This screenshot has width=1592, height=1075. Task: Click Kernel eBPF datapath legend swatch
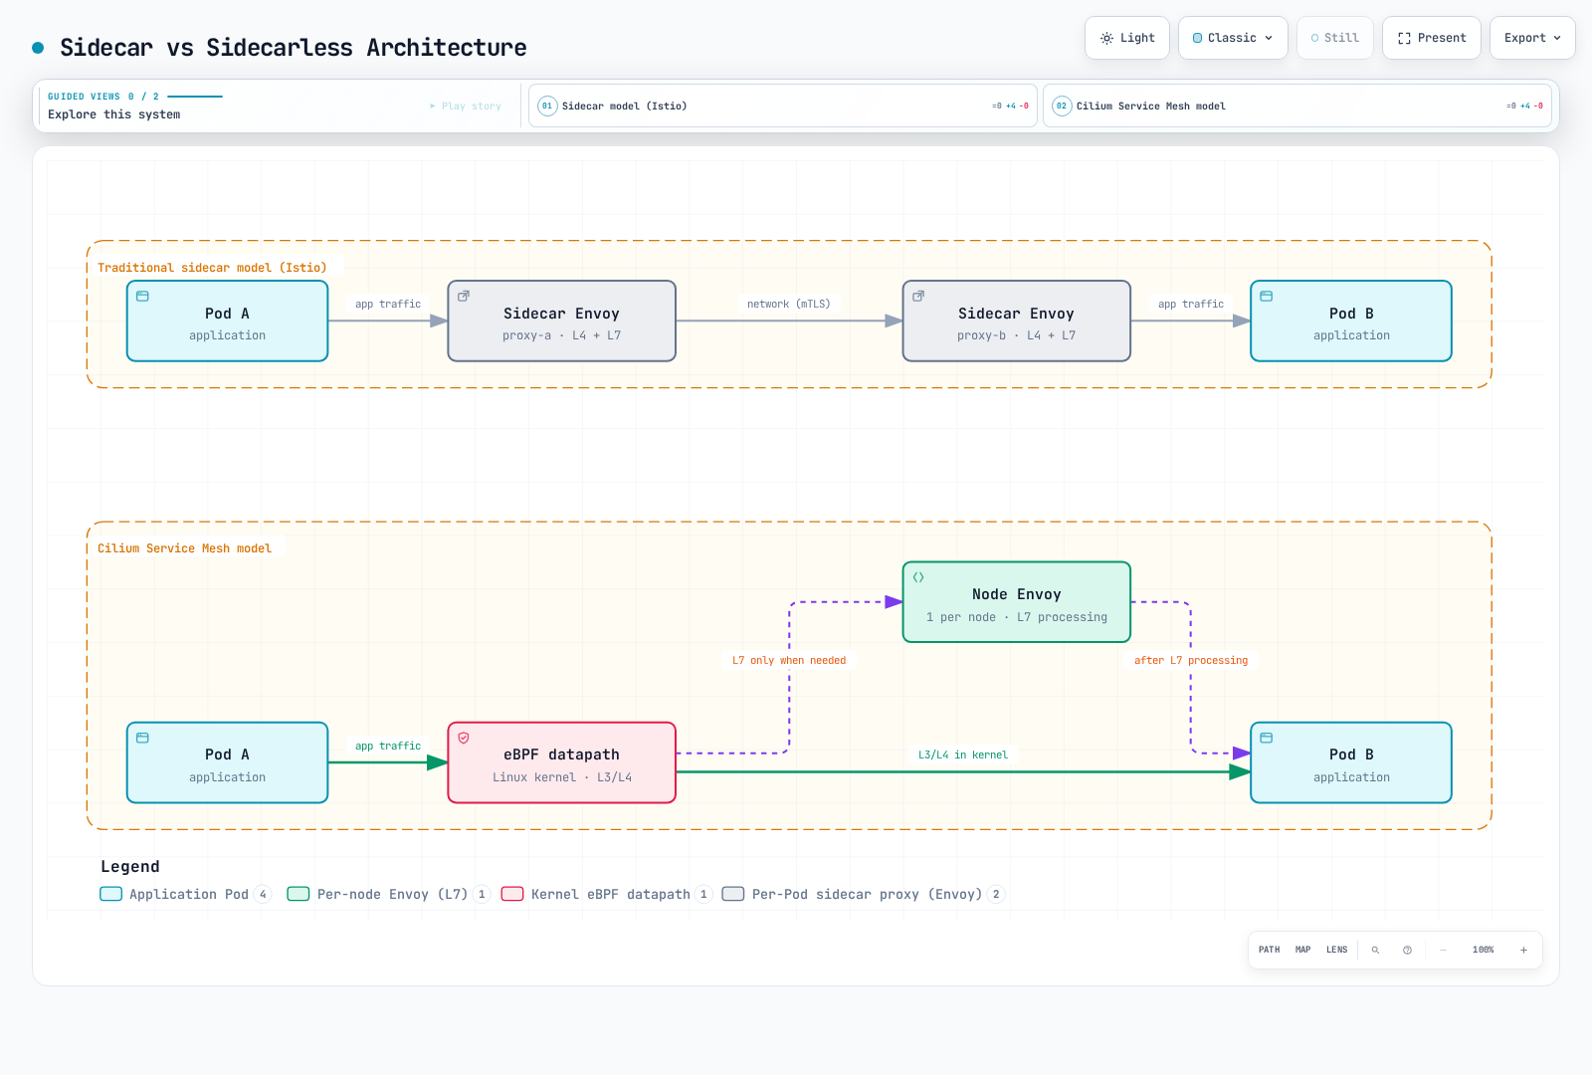(512, 894)
